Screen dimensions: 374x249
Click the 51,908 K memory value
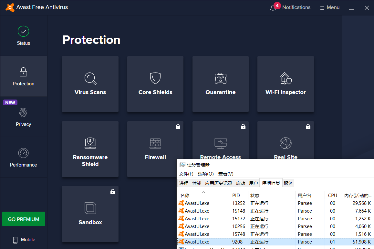pyautogui.click(x=362, y=242)
